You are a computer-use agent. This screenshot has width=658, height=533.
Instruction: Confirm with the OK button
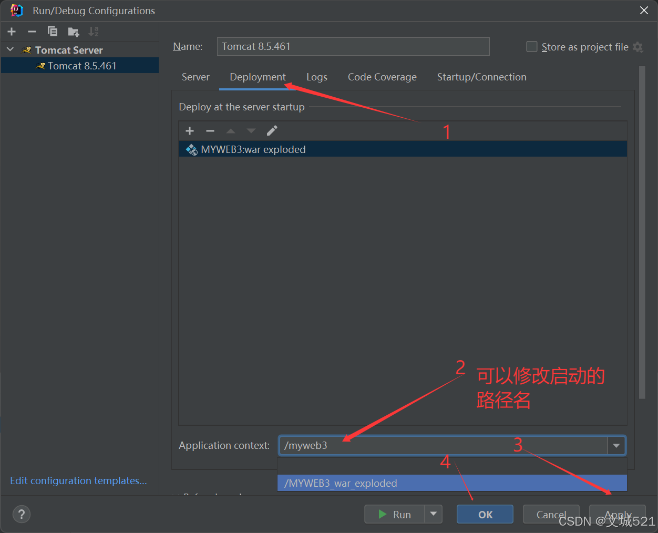pyautogui.click(x=485, y=514)
